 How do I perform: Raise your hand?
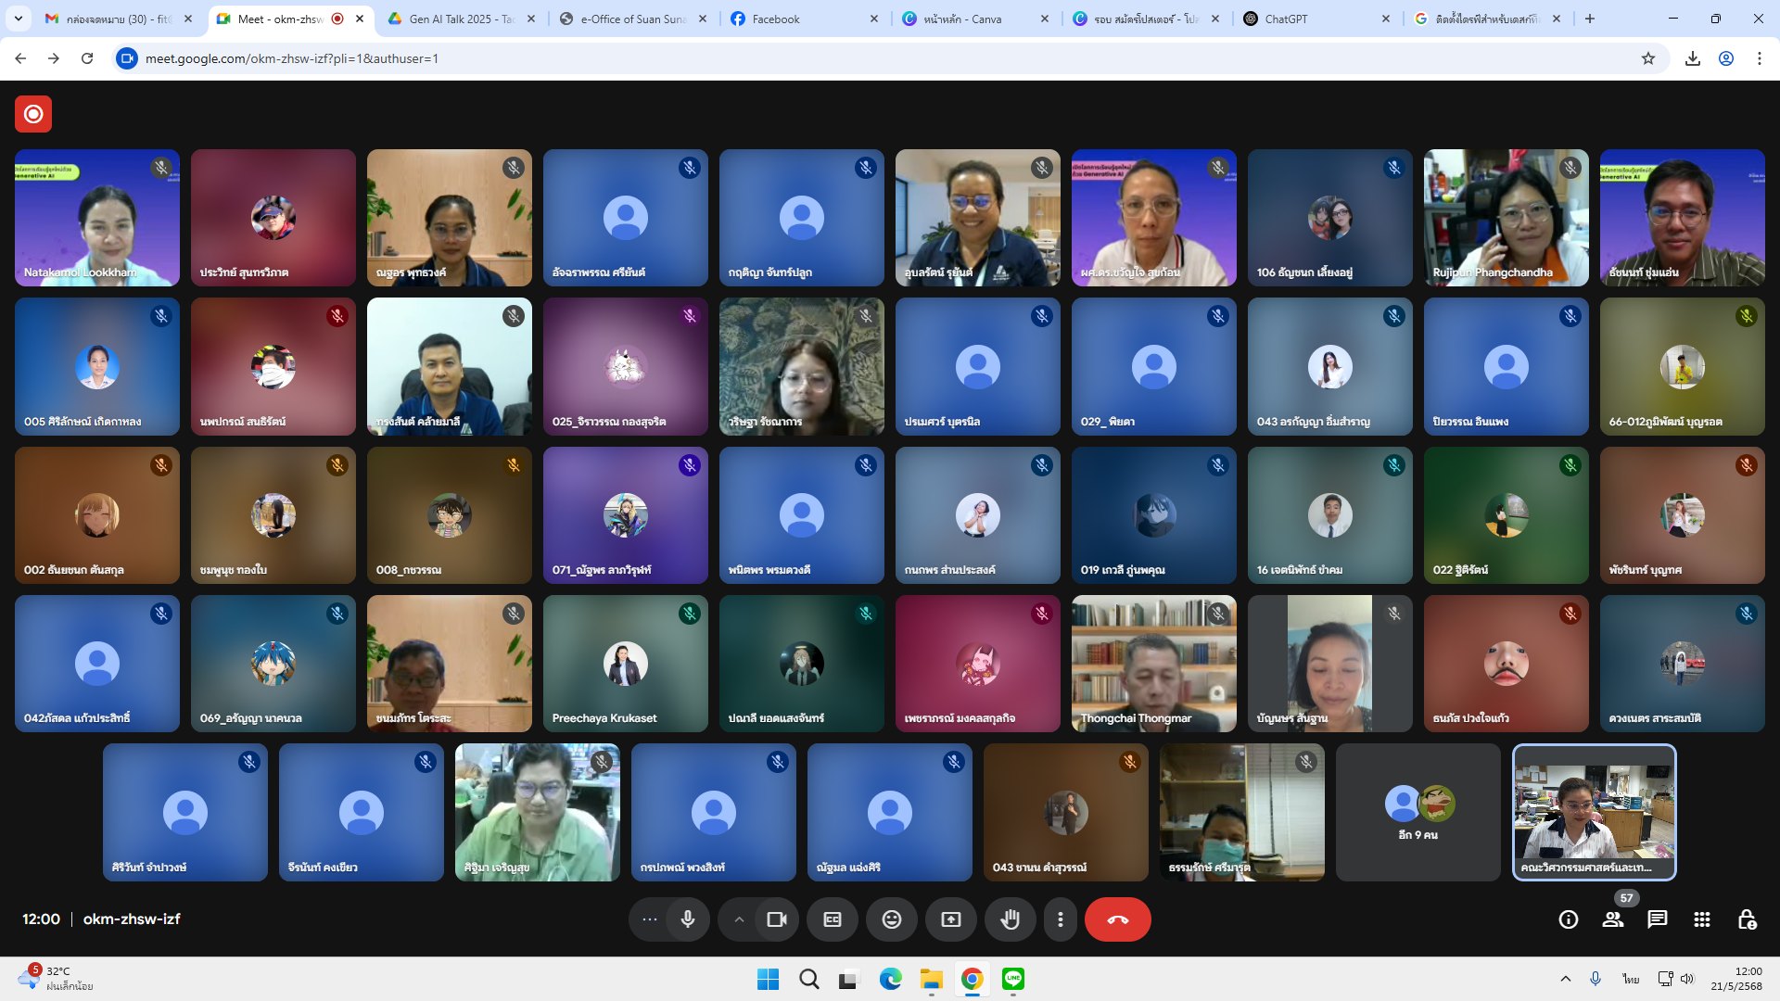point(1010,919)
